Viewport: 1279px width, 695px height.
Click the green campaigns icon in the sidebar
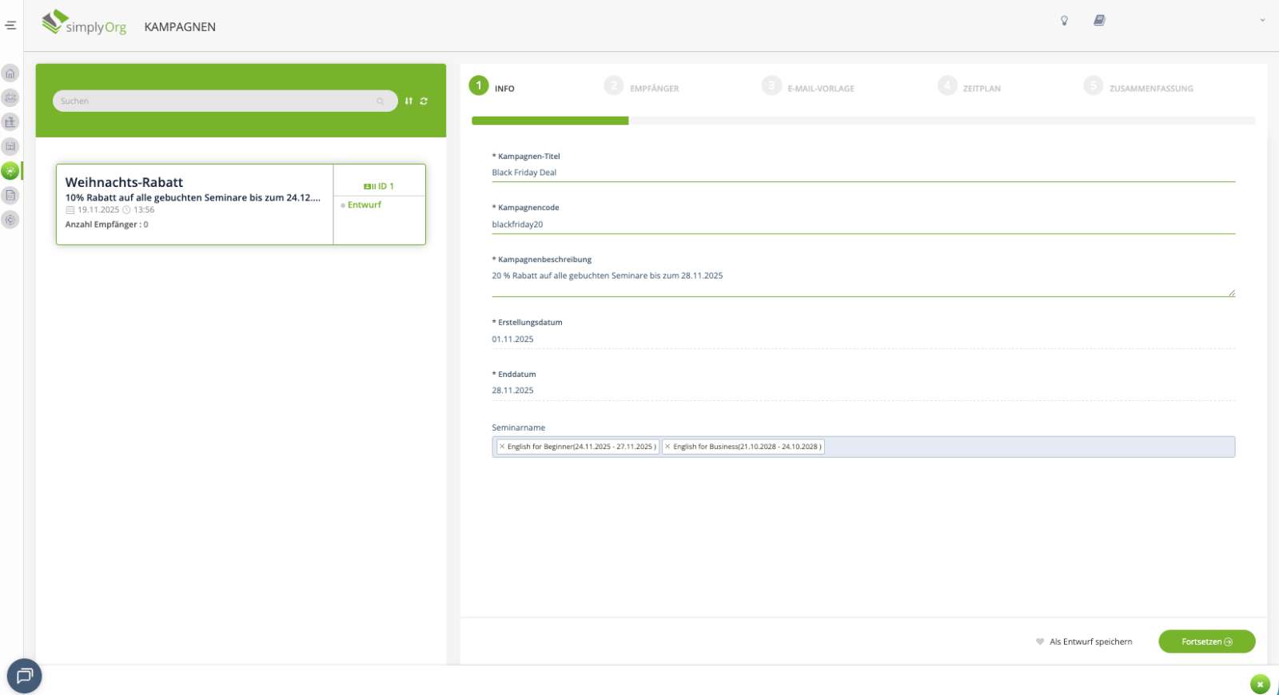[10, 171]
